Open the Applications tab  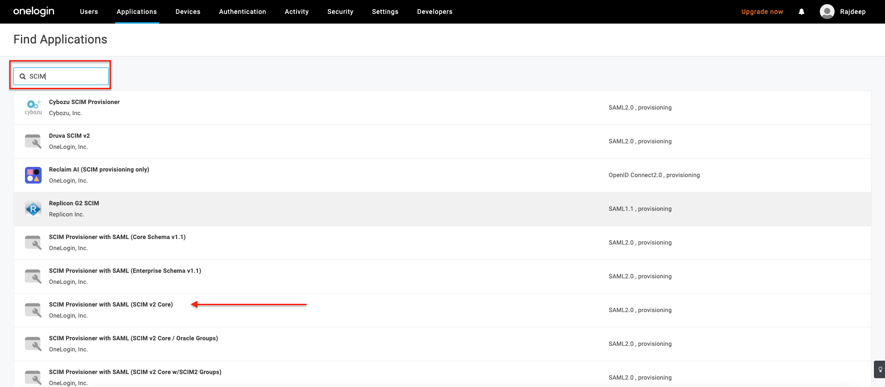coord(136,12)
